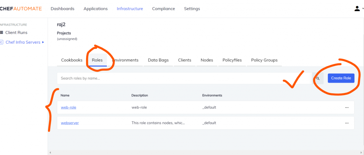
Task: Open three-dot menu for webserver row
Action: click(347, 123)
